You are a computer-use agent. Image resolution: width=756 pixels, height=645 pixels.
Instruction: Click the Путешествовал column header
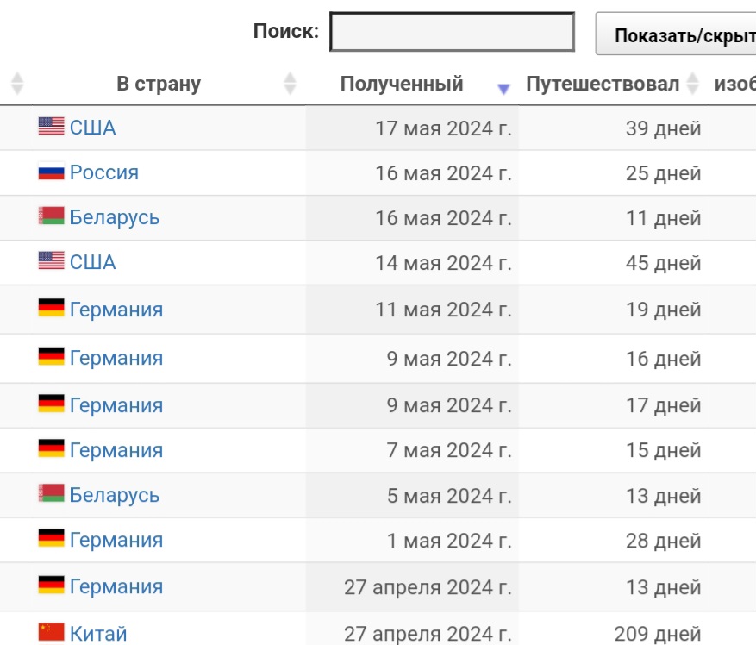tap(603, 84)
